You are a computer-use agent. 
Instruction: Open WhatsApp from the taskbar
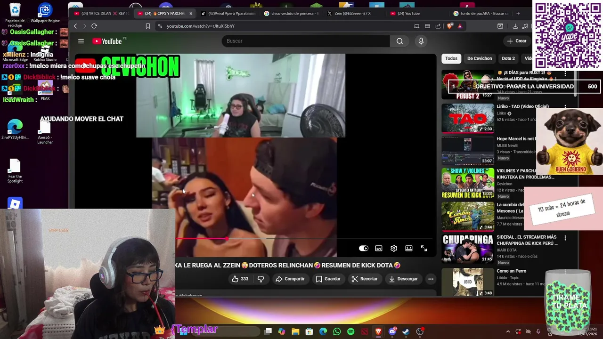point(337,332)
